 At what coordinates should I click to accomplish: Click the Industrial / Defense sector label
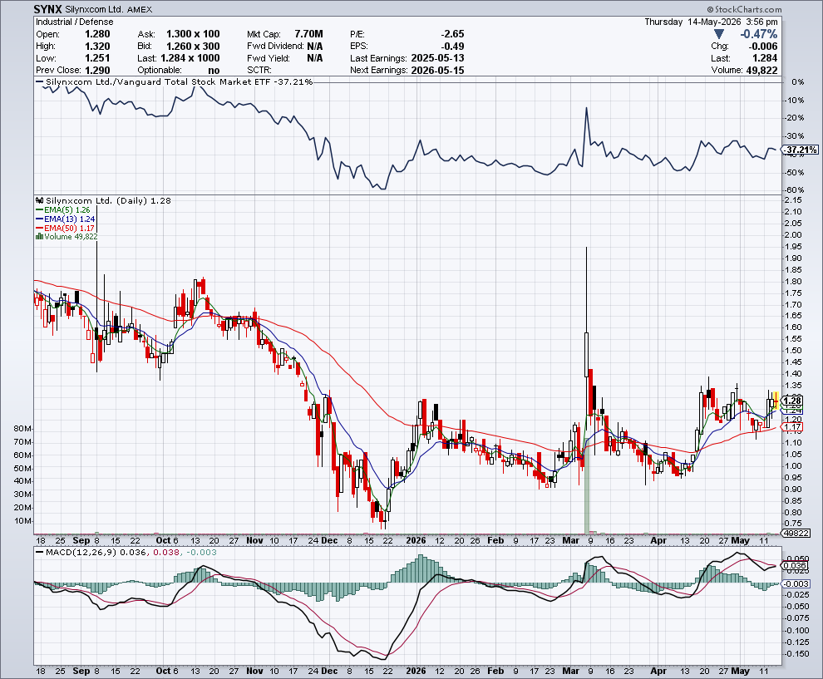(75, 22)
